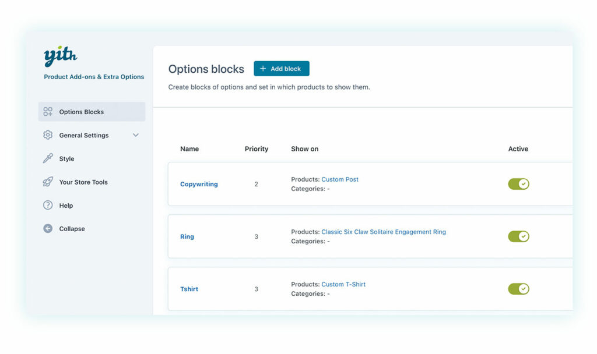This screenshot has width=597, height=354.
Task: Click the YITH logo
Action: (61, 57)
